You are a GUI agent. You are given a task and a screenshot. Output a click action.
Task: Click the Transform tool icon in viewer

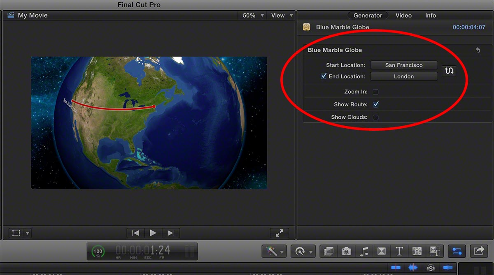coord(16,233)
